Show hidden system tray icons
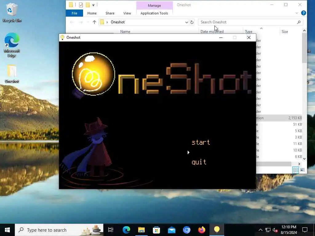This screenshot has height=236, width=315. pyautogui.click(x=260, y=230)
